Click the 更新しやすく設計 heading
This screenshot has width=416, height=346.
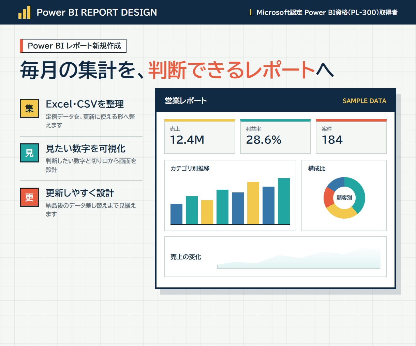pyautogui.click(x=80, y=193)
